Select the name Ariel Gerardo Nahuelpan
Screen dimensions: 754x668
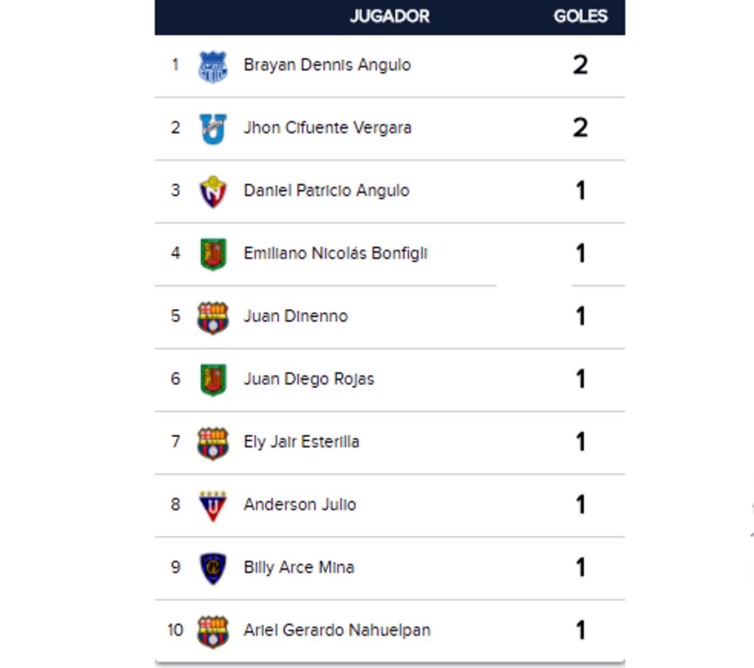click(x=337, y=630)
